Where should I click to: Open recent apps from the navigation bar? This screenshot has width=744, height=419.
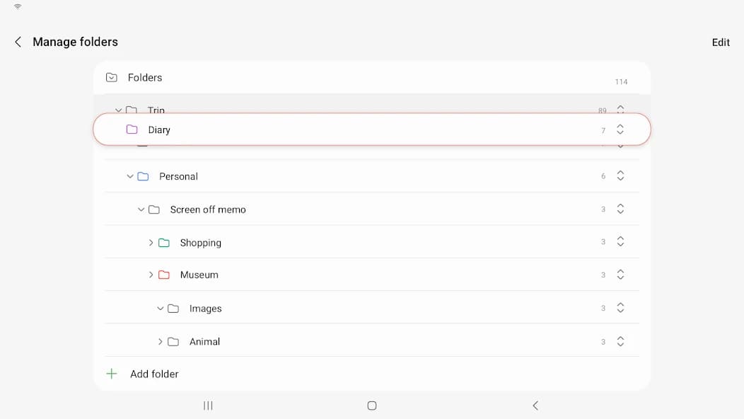pyautogui.click(x=207, y=406)
